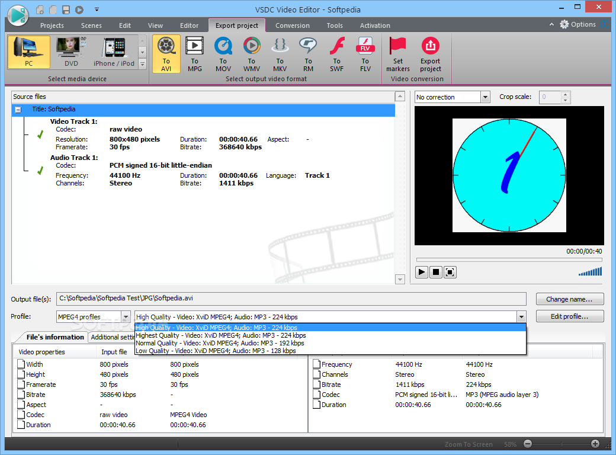Open the VSDC application logo menu
This screenshot has width=616, height=455.
coord(18,15)
